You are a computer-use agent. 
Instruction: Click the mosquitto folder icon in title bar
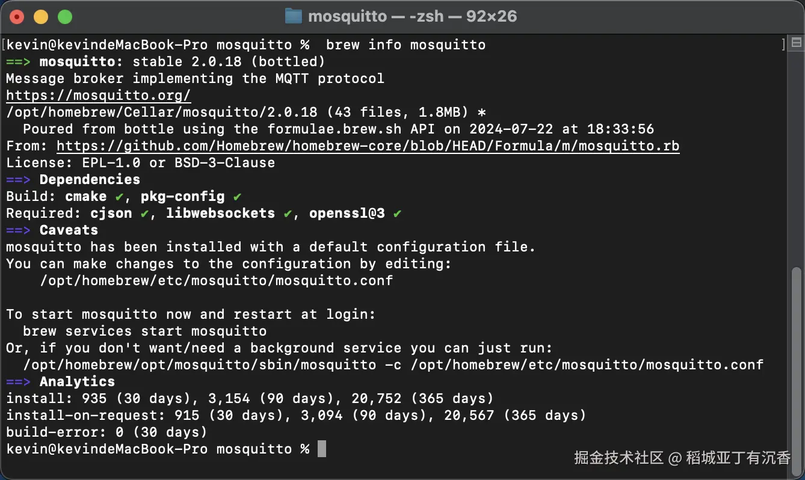tap(293, 16)
